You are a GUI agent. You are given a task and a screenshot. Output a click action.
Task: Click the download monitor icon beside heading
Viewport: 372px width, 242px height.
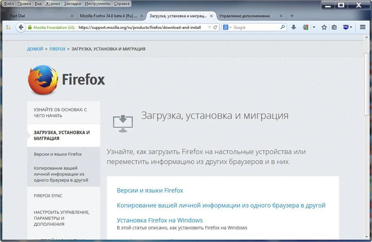(123, 123)
